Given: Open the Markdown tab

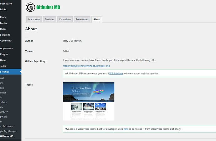Looking at the screenshot, I should (34, 19).
